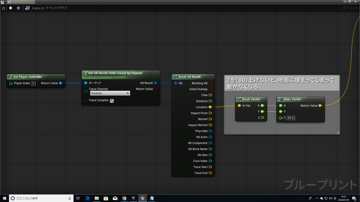Screen dimensions: 360x202
Task: Click the Phys Mat output pin
Action: tap(210, 131)
